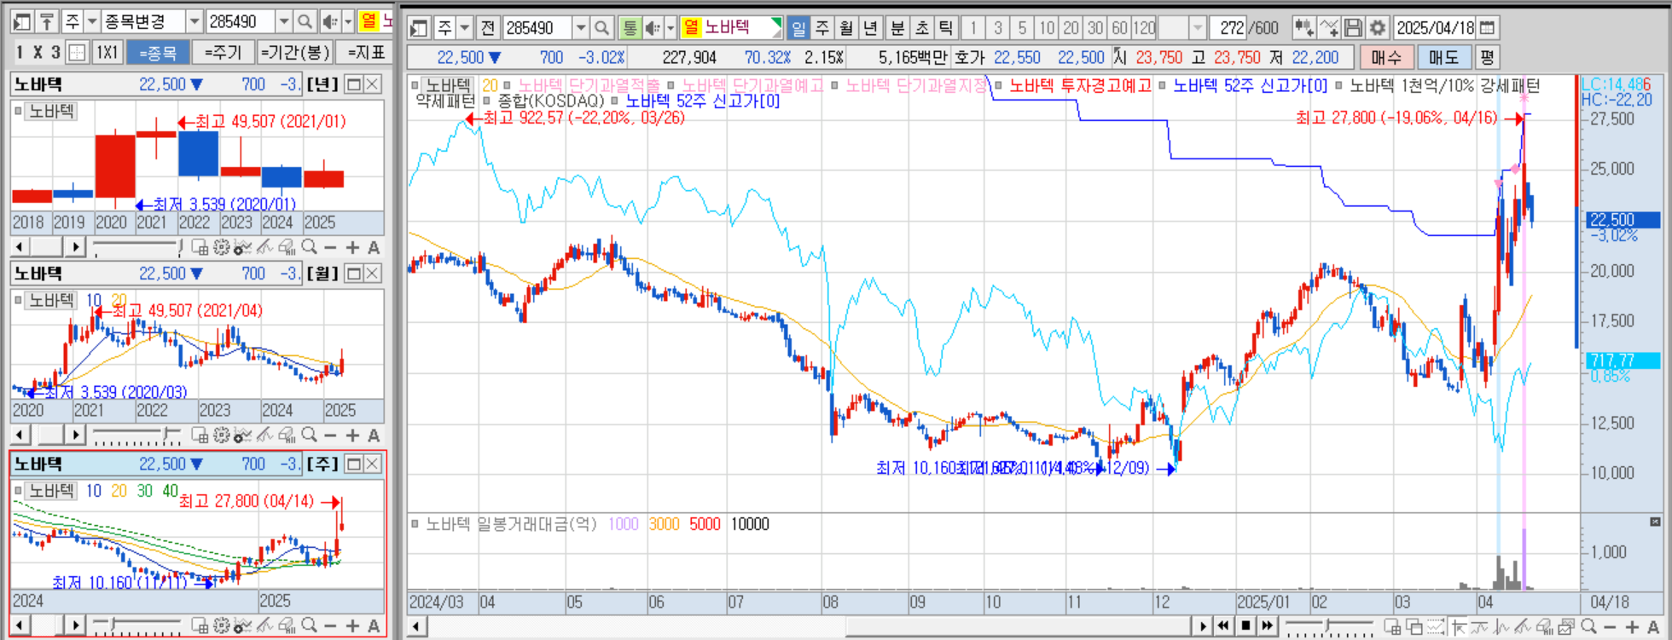This screenshot has width=1672, height=640.
Task: Click the magnifier on main chart footer
Action: pyautogui.click(x=1588, y=627)
